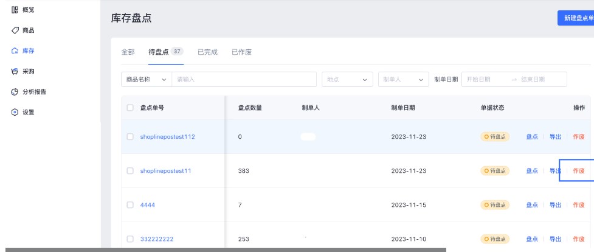This screenshot has width=594, height=252.
Task: Open the 地点 location dropdown
Action: [x=347, y=80]
